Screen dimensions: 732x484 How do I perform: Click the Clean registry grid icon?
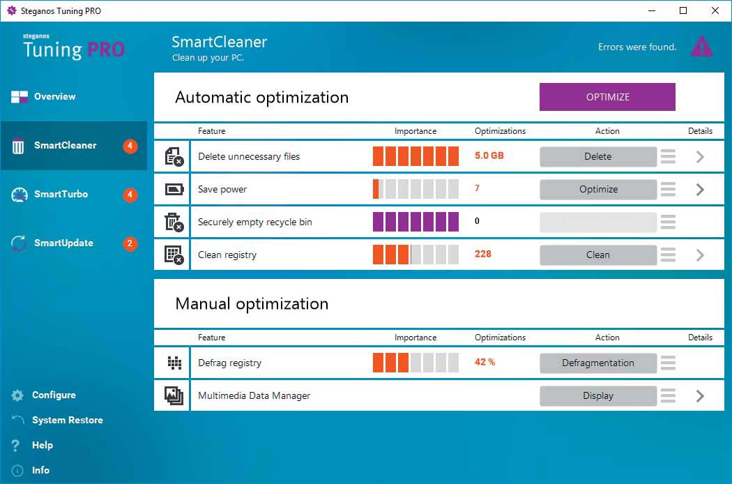coord(174,255)
